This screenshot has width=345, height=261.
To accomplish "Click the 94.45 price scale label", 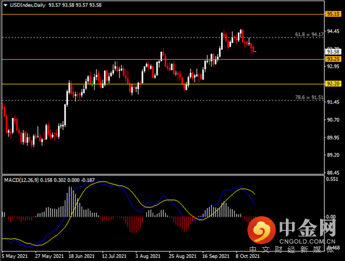I will (x=333, y=31).
